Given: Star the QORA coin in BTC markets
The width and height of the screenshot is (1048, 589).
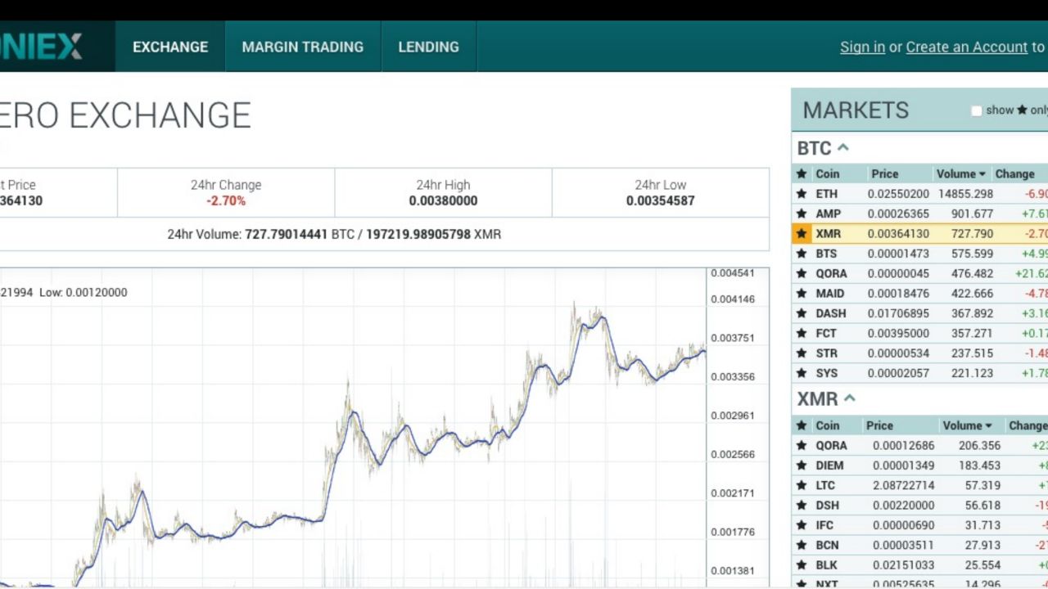Looking at the screenshot, I should pyautogui.click(x=802, y=273).
